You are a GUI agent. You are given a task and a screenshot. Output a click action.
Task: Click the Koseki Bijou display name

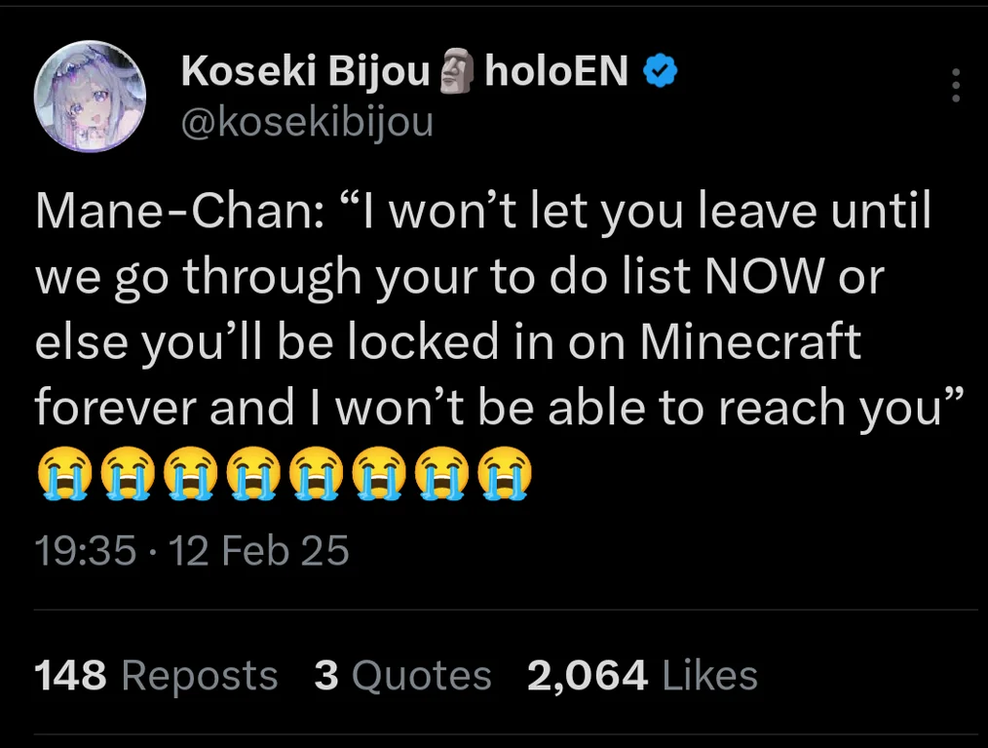coord(305,71)
